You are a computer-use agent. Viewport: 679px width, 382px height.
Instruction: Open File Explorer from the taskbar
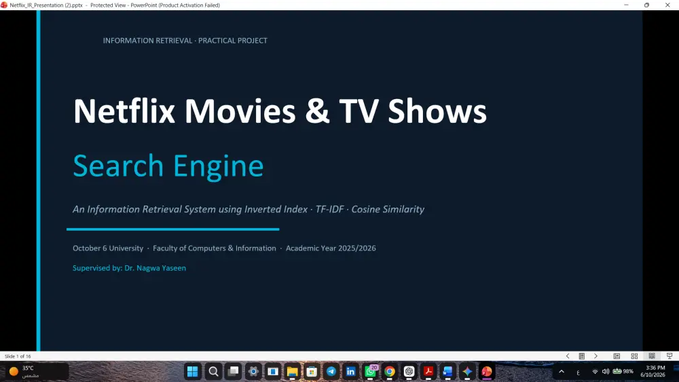point(292,371)
